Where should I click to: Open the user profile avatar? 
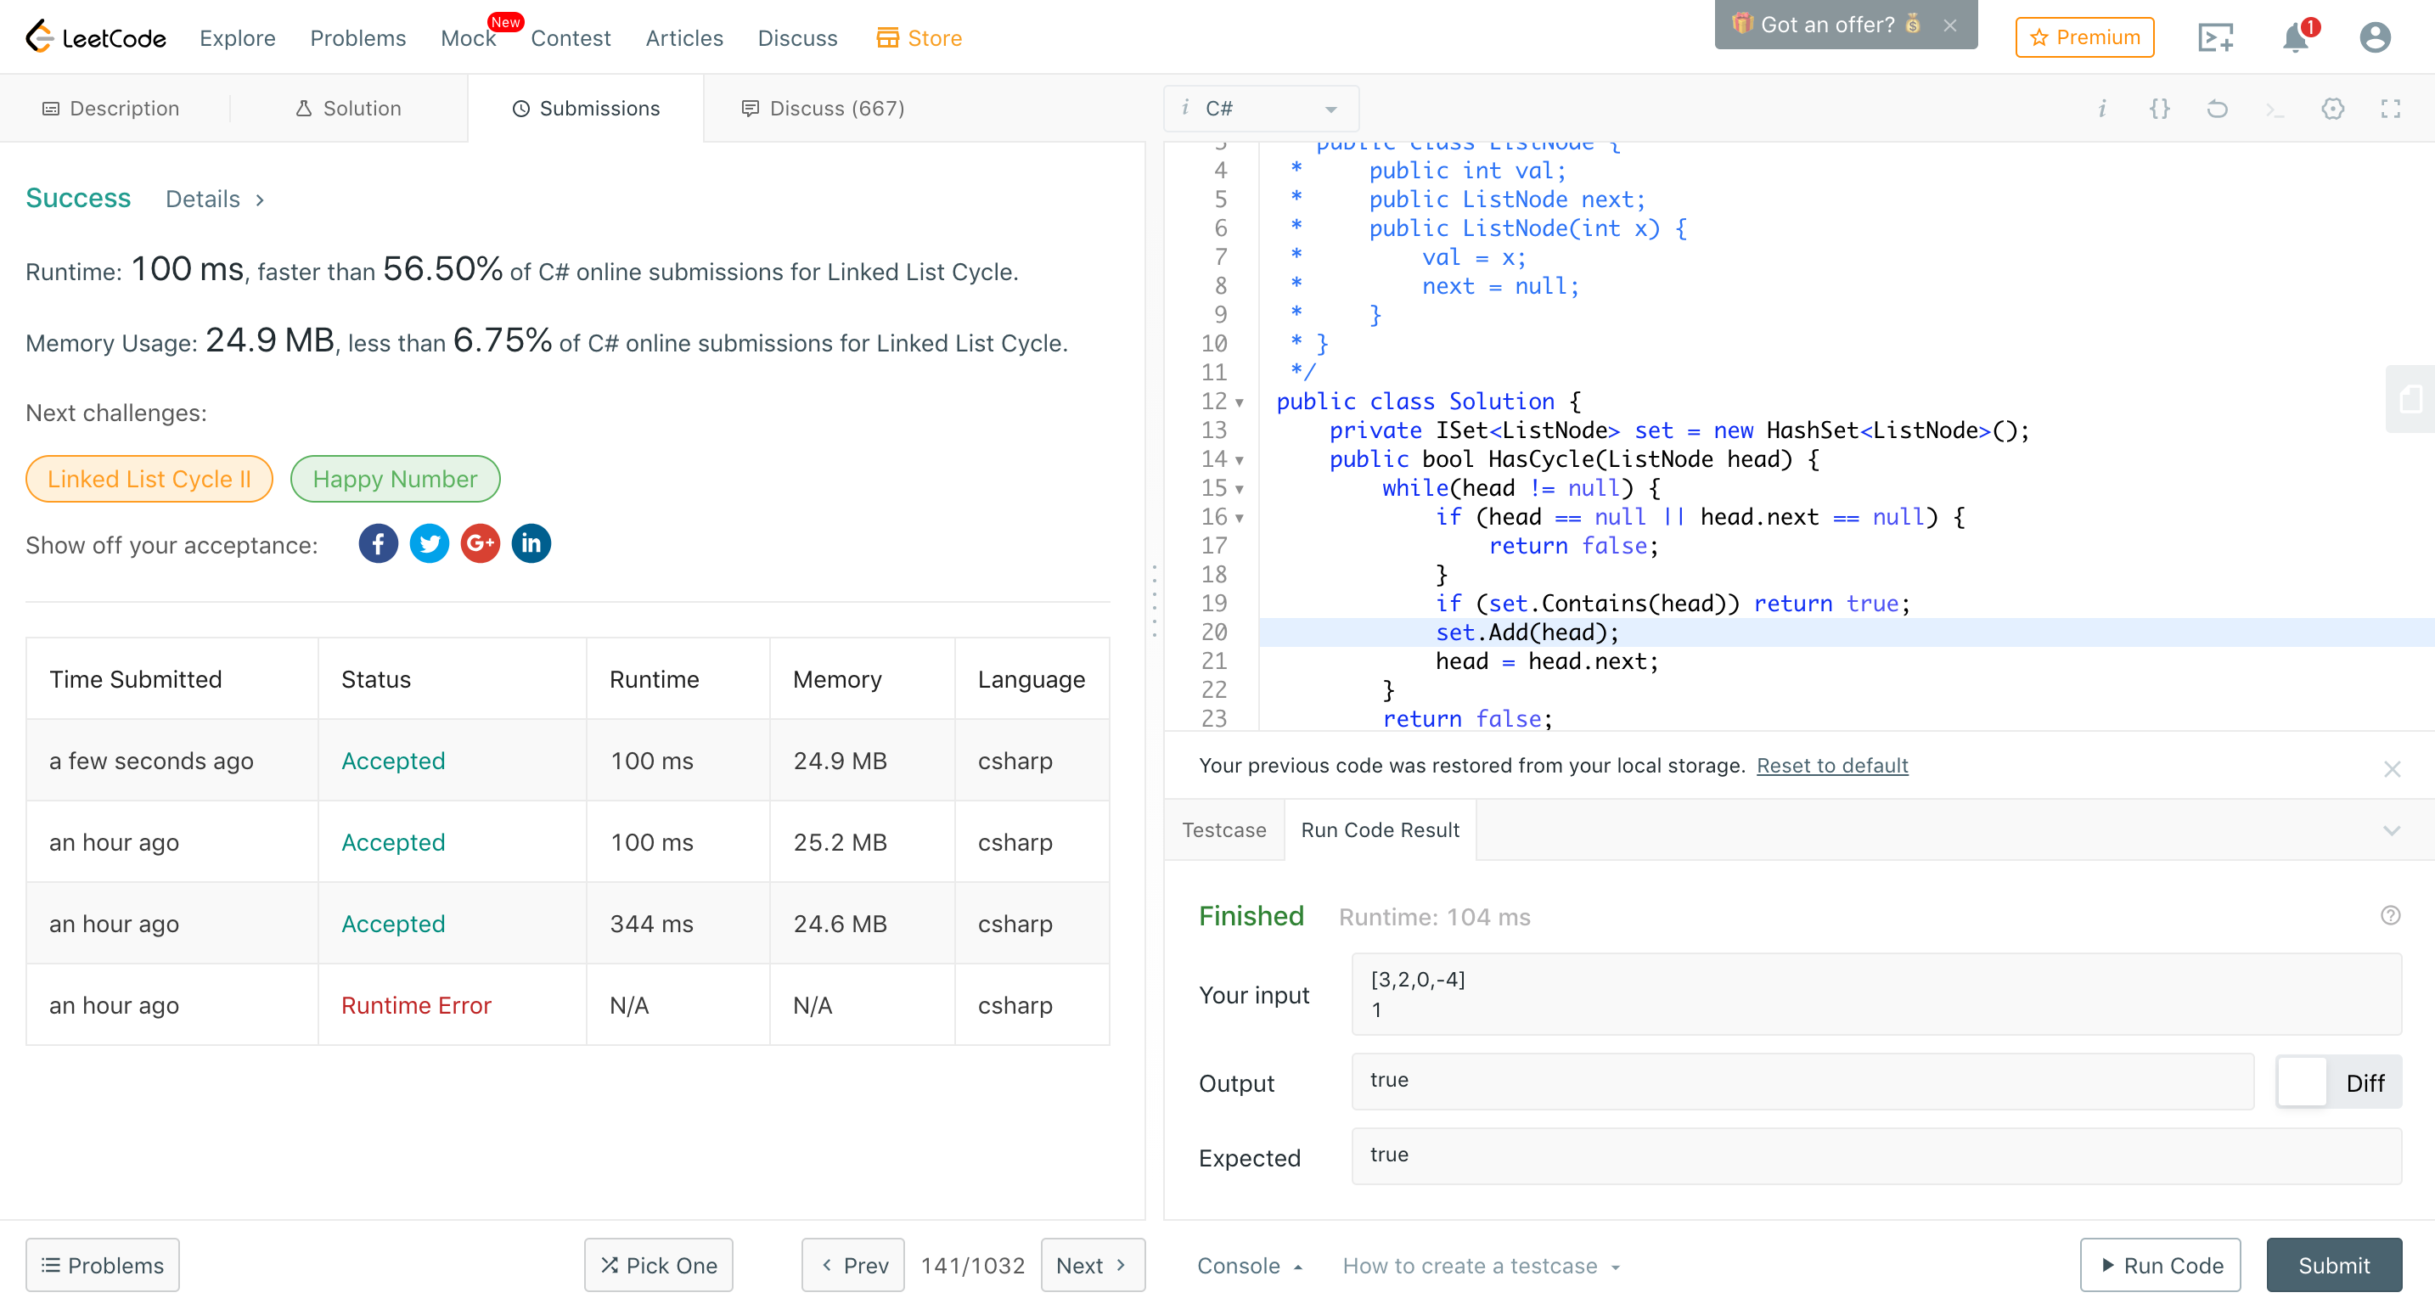(2375, 38)
